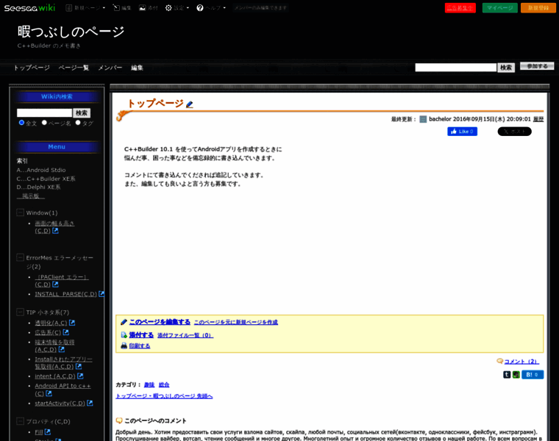559x441 pixels.
Task: Open Installされたアプリ一覧取得 link
Action: [63, 362]
